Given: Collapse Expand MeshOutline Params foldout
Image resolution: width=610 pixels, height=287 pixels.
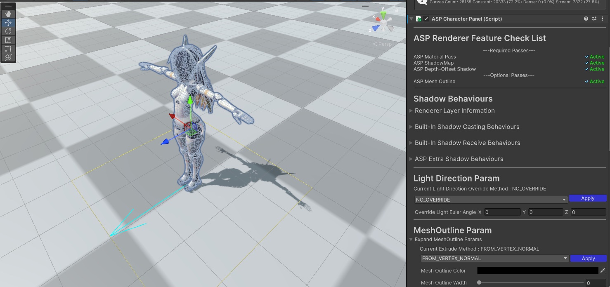Looking at the screenshot, I should point(411,240).
